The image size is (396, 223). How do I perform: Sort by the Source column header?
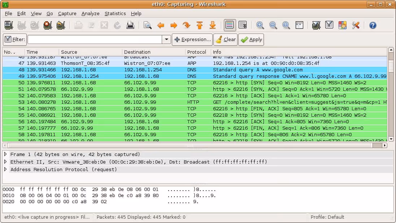(x=91, y=52)
